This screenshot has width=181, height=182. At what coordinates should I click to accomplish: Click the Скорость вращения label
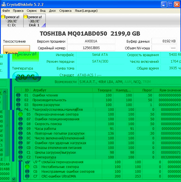(x=143, y=55)
